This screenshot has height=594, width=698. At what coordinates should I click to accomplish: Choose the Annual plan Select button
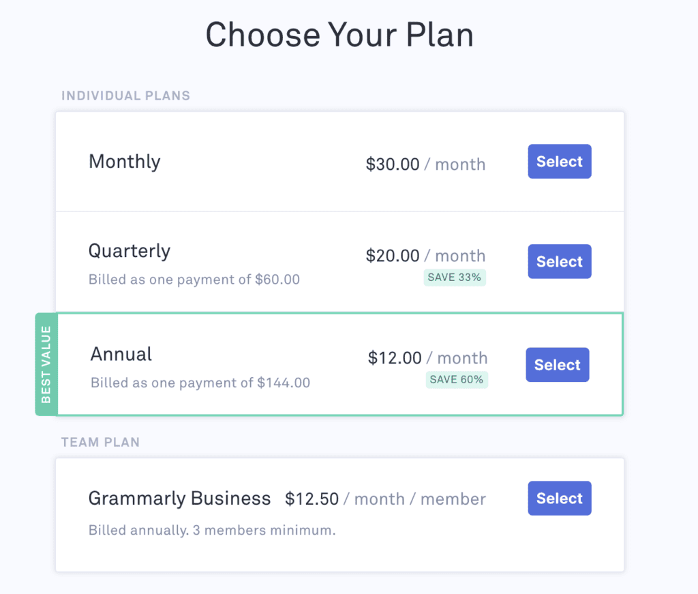click(x=558, y=365)
